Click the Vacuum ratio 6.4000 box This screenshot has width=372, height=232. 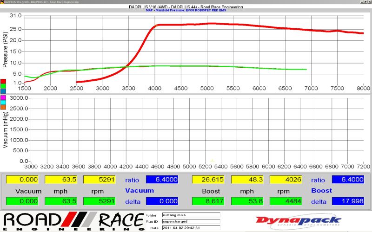tap(162, 180)
